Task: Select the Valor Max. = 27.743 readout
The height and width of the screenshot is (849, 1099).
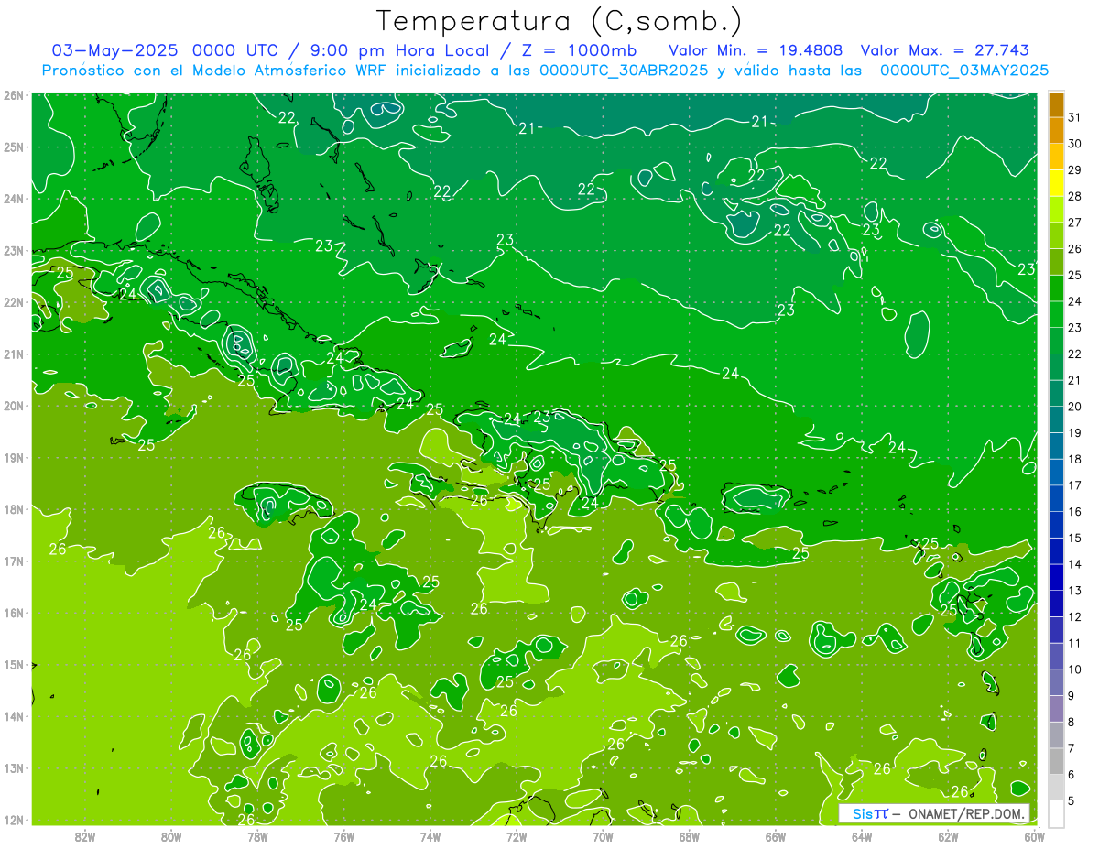Action: (945, 50)
